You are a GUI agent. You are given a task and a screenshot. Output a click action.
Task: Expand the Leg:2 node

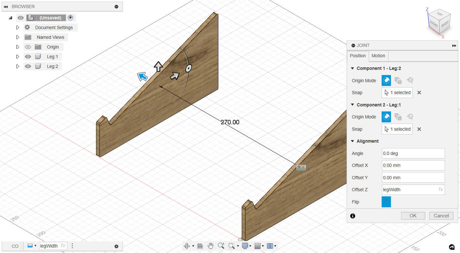[x=18, y=66]
